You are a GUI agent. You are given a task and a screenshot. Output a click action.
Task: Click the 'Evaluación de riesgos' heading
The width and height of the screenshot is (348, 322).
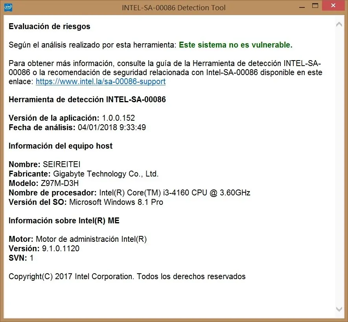pyautogui.click(x=50, y=26)
